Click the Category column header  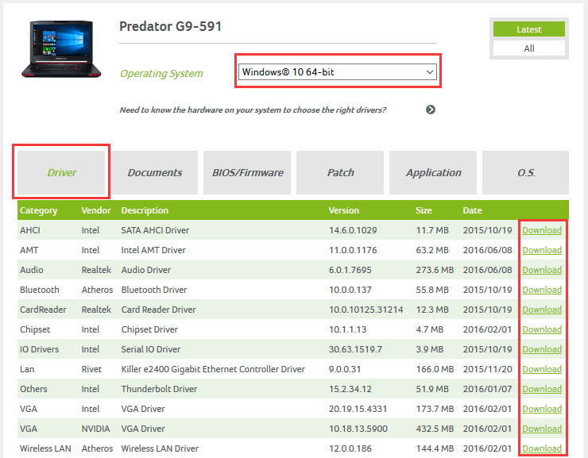39,210
